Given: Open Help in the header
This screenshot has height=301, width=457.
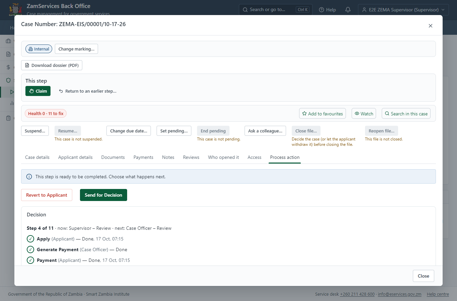Looking at the screenshot, I should click(x=328, y=10).
